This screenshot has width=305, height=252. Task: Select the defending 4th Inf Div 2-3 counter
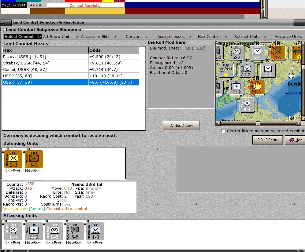pyautogui.click(x=13, y=159)
